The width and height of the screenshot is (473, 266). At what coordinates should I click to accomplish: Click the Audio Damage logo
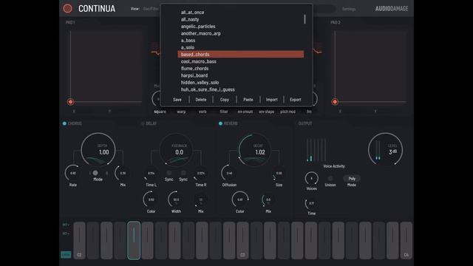[x=392, y=9]
